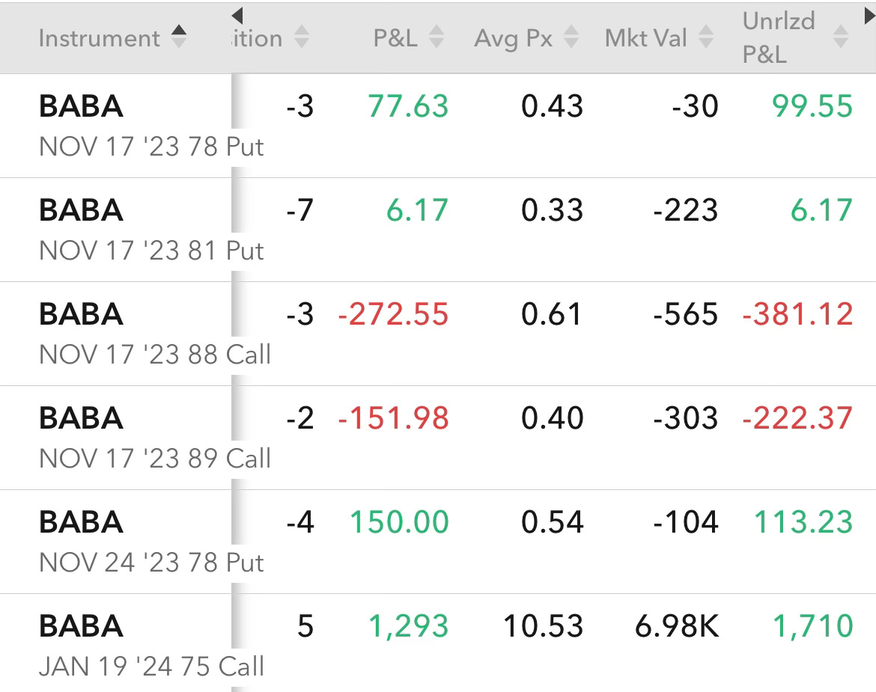876x692 pixels.
Task: Open the BABA NOV 17 '23 81 Put row
Action: [438, 230]
